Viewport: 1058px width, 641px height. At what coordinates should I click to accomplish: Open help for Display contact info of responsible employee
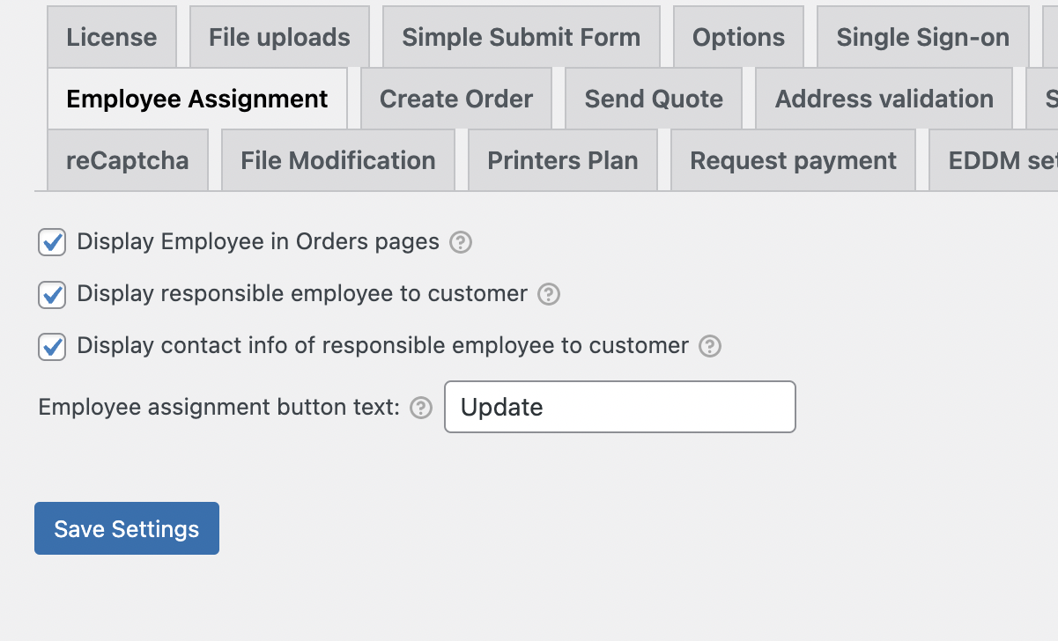(710, 346)
